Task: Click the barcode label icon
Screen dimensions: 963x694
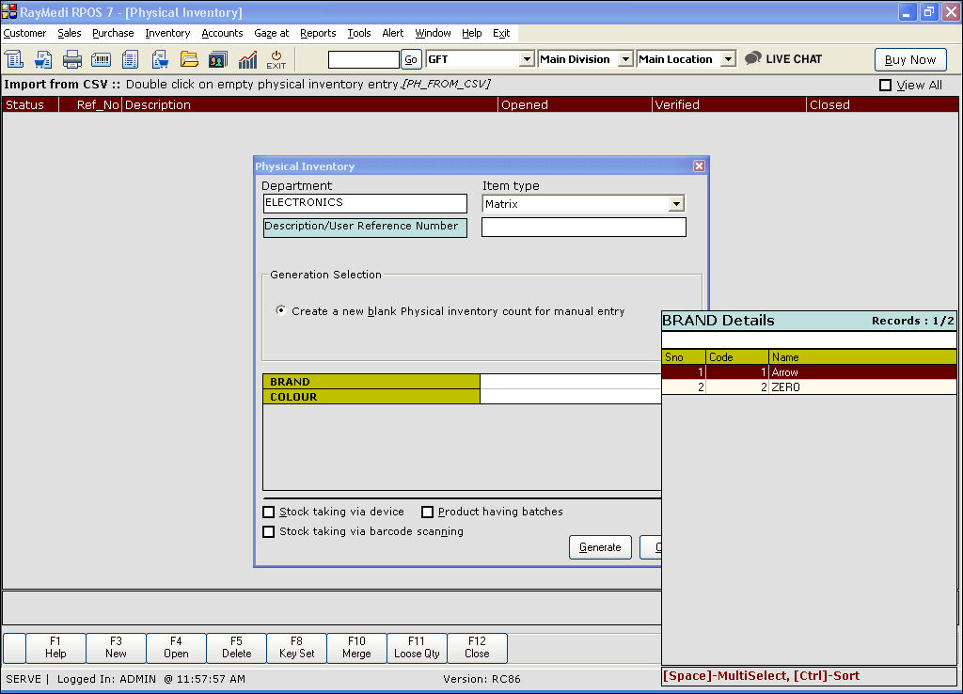Action: pos(101,59)
